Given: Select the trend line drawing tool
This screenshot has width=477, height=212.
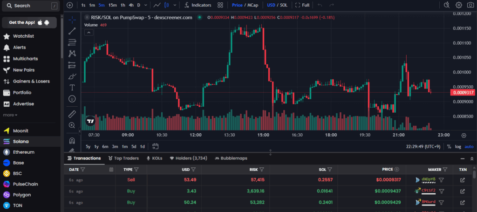Looking at the screenshot, I should 72,31.
